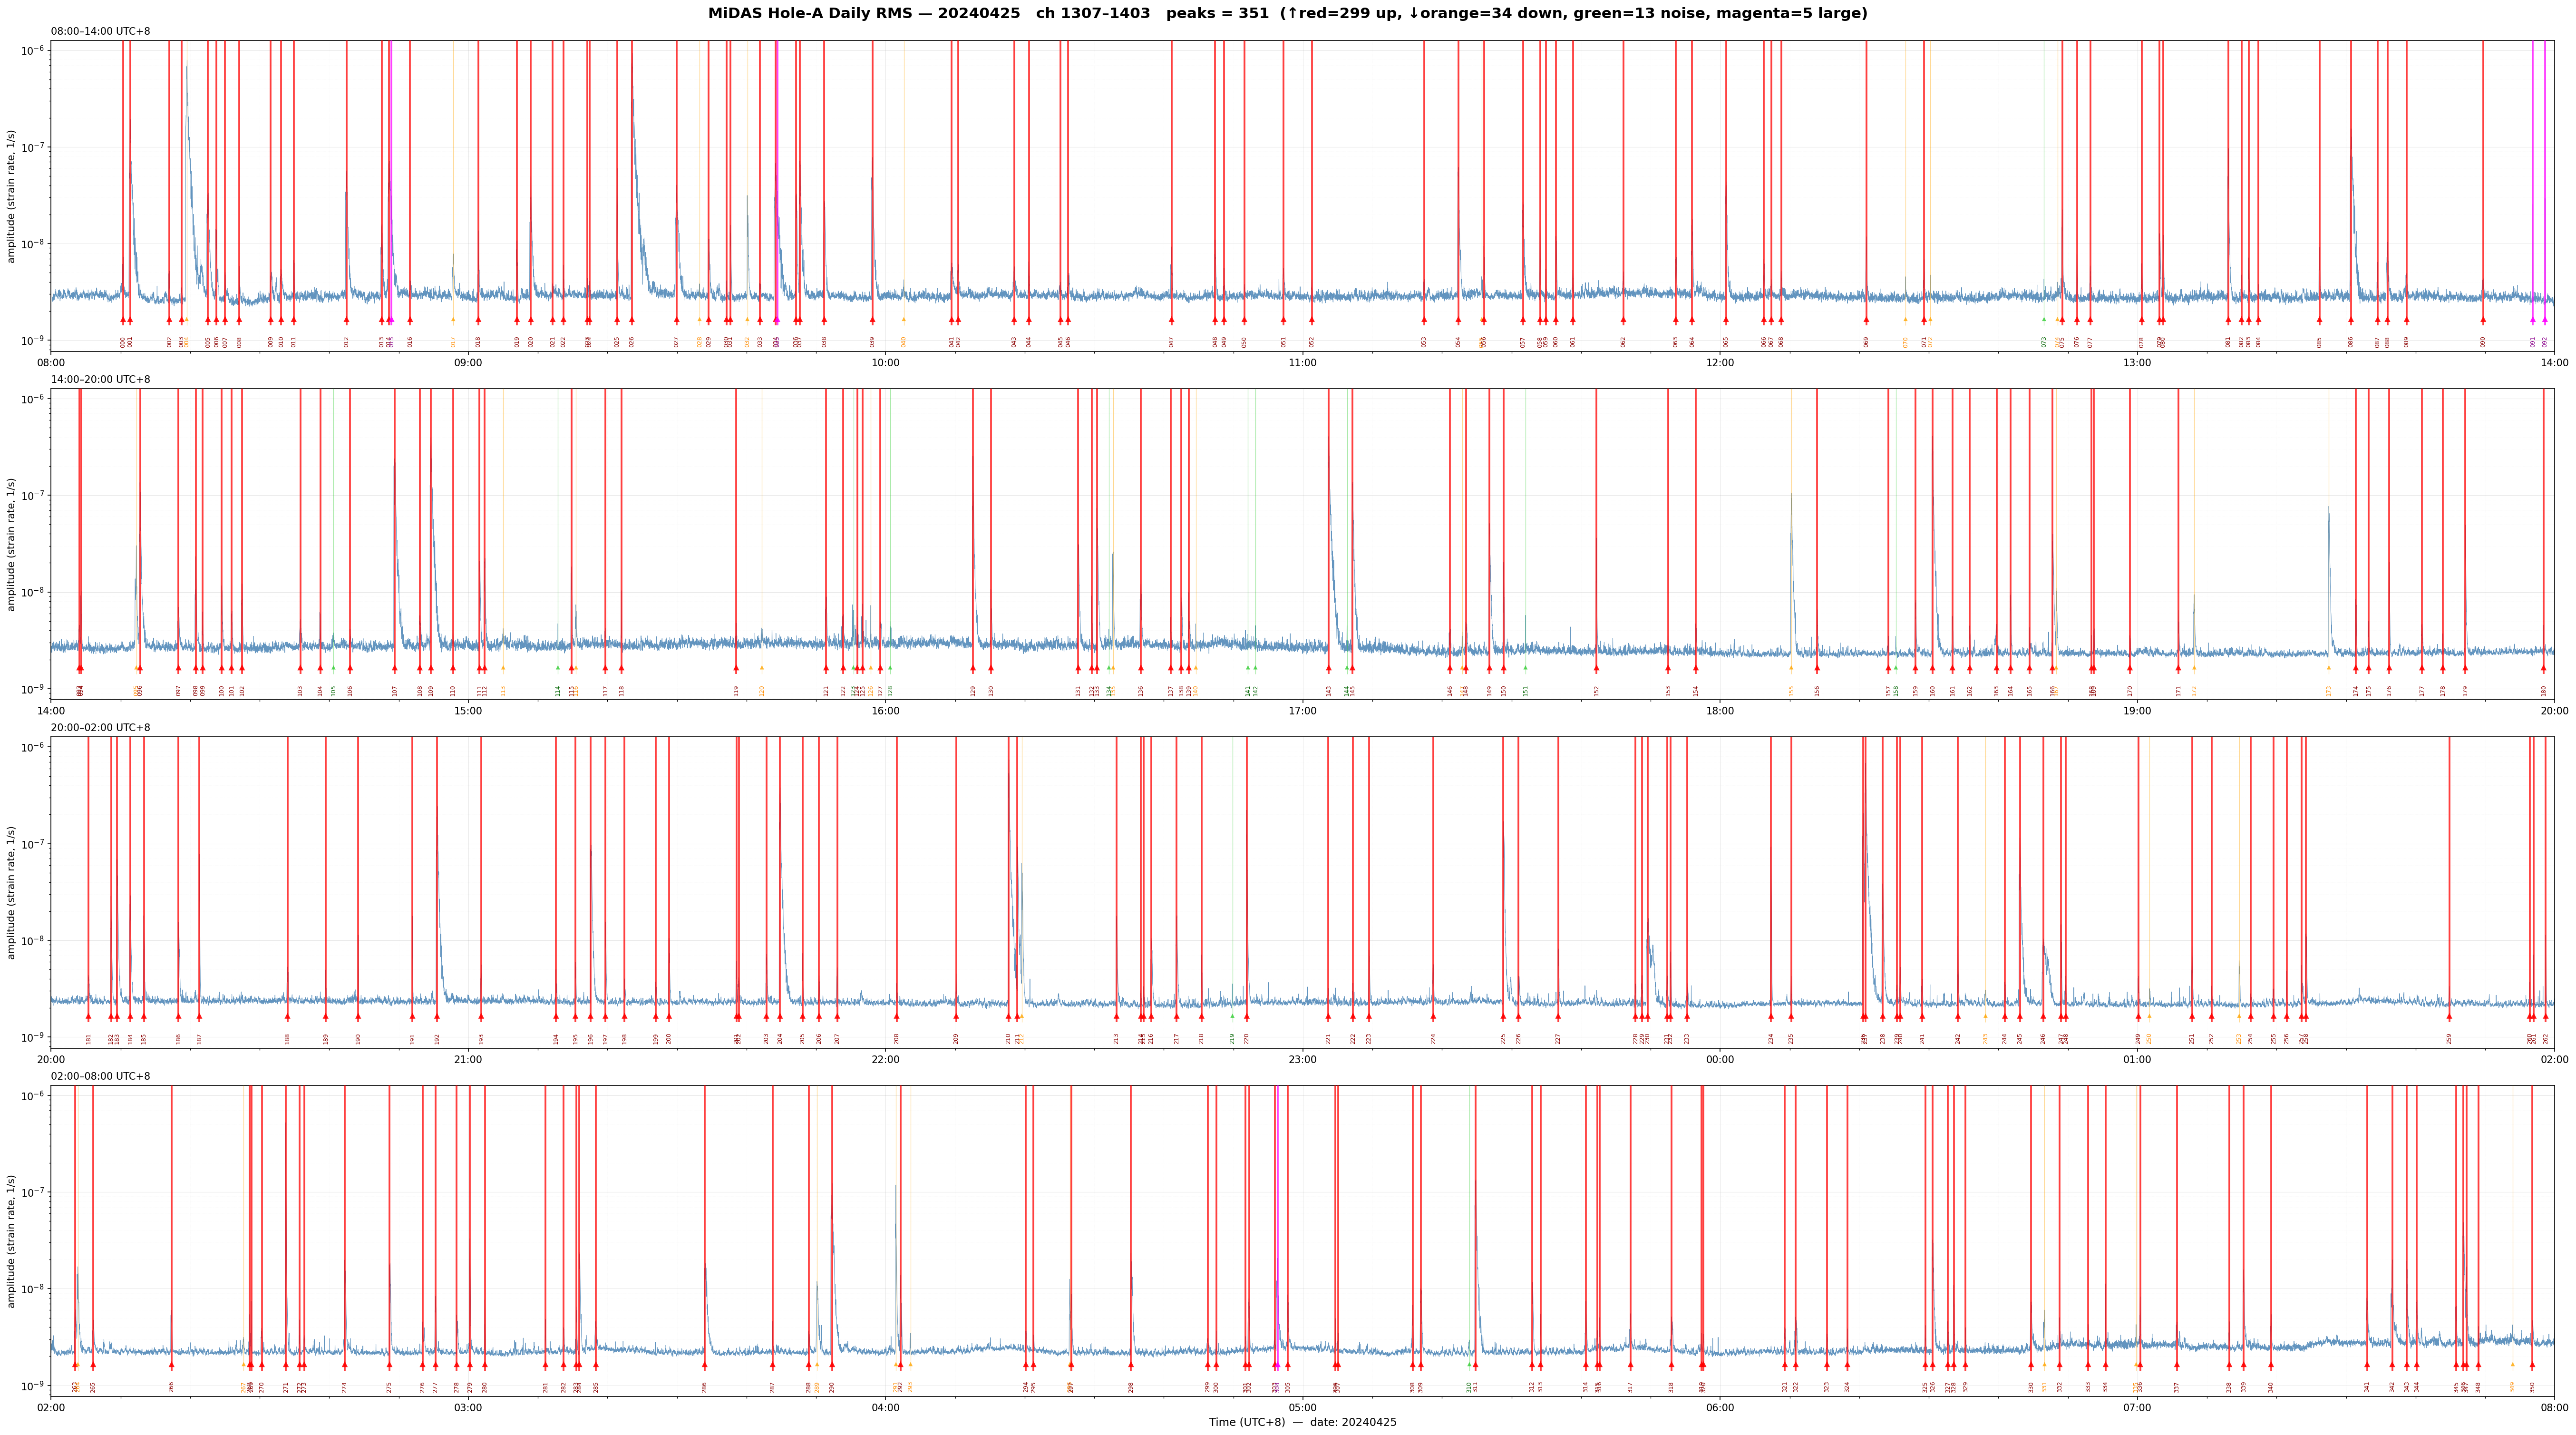Select orange down-peak number label 070
The image size is (2576, 1435).
(1905, 342)
